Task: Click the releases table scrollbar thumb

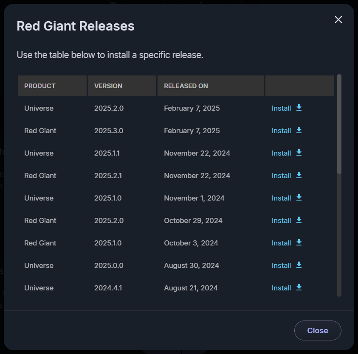Action: point(339,124)
